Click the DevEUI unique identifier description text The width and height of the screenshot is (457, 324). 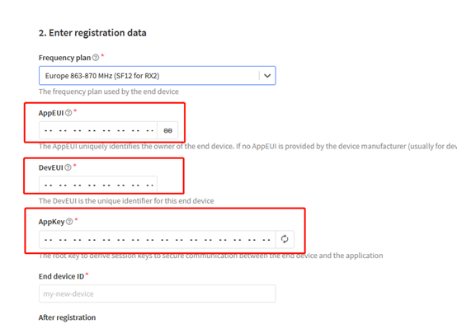point(126,201)
